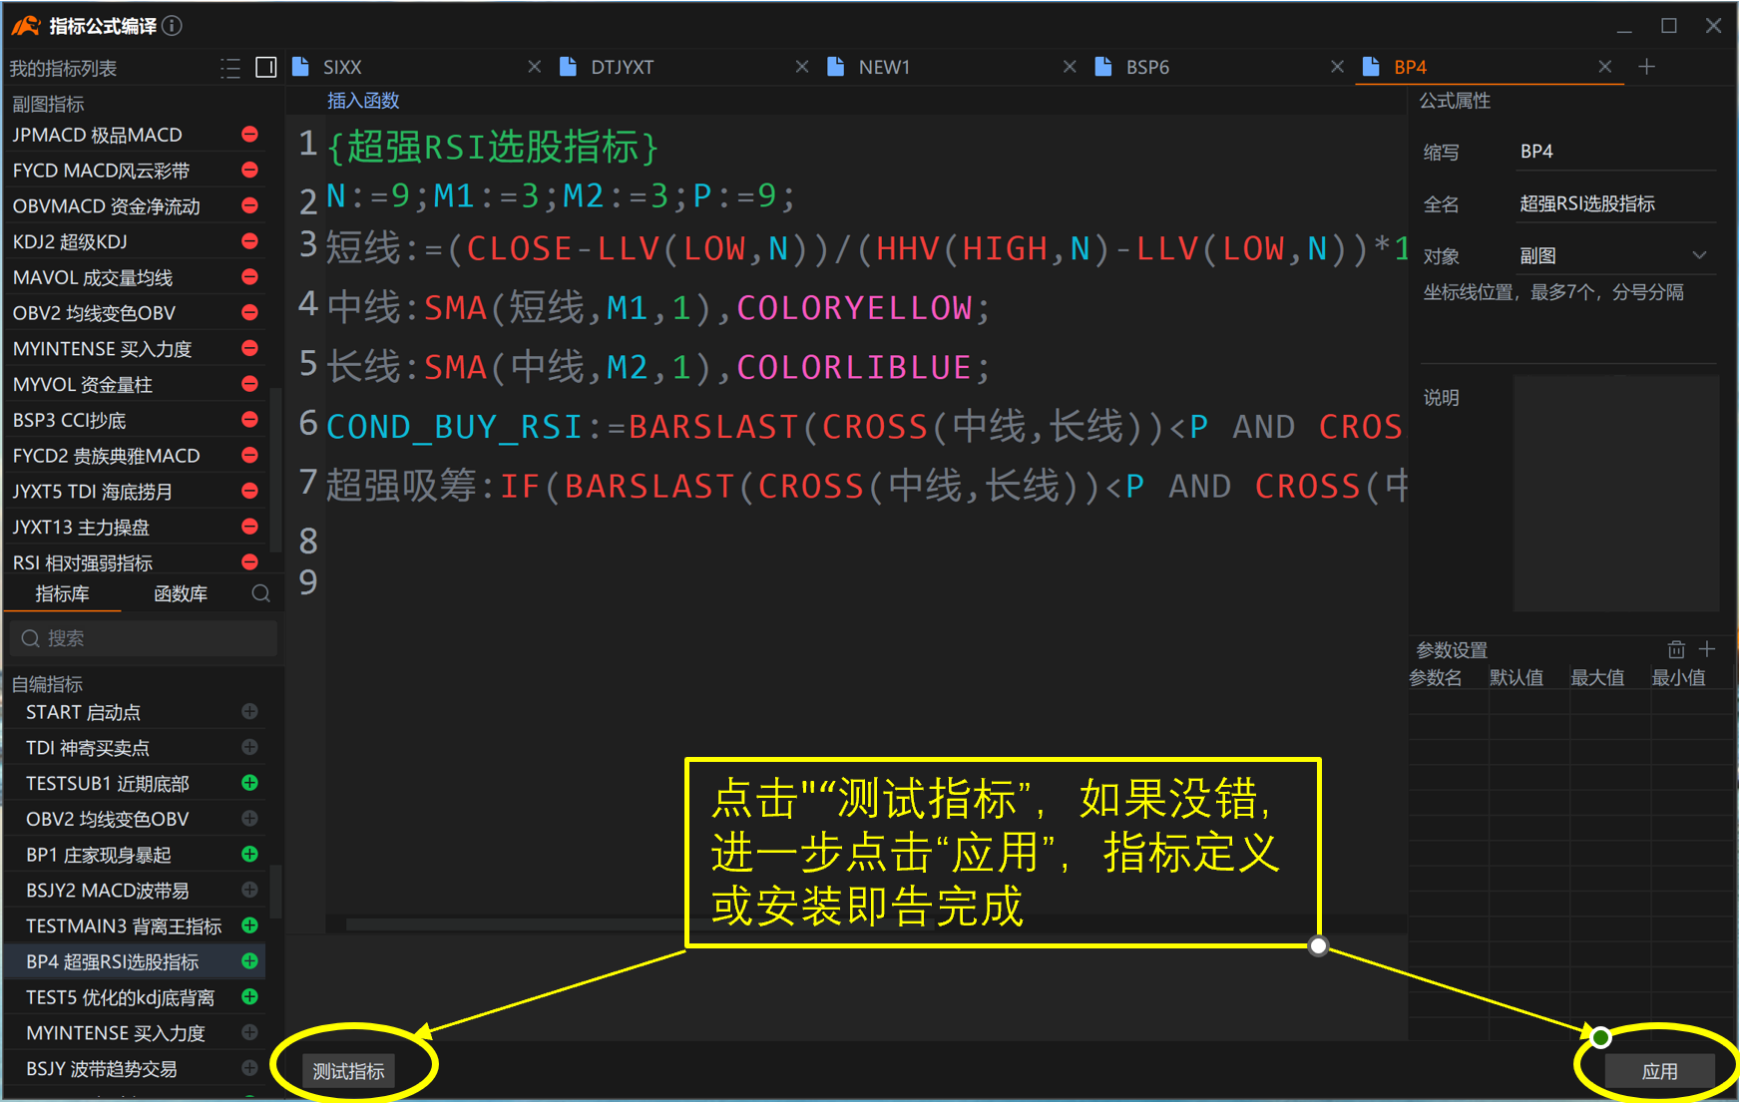Click green plus icon for BP1 庄家现身暴起
The image size is (1740, 1103).
249,854
